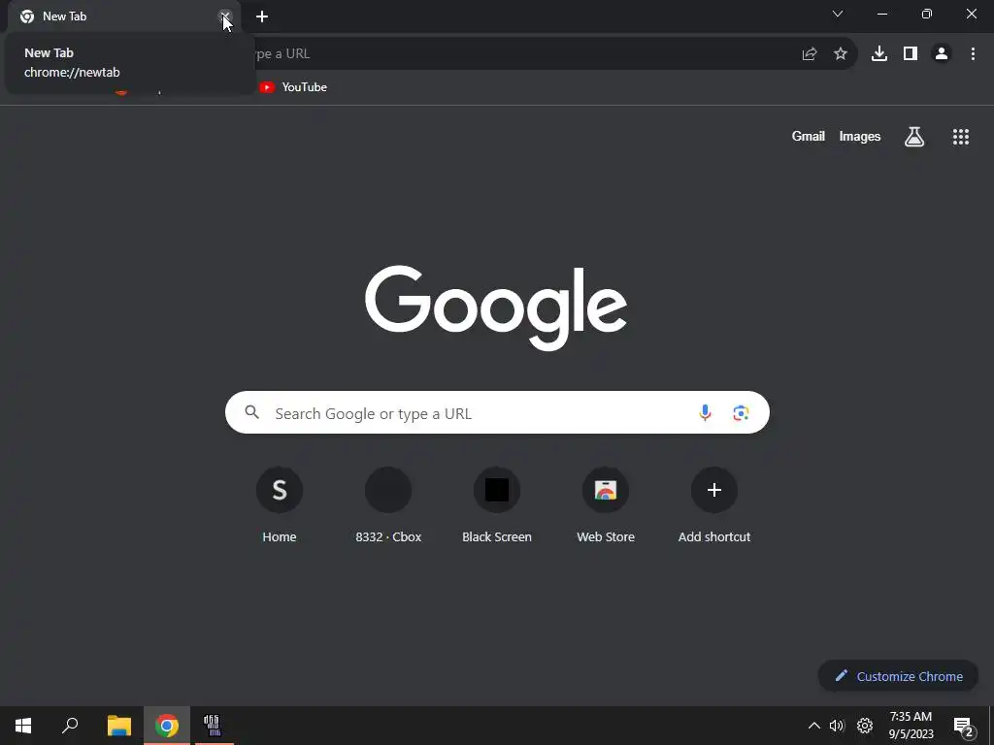This screenshot has height=745, width=994.
Task: Open the Web Store shortcut
Action: (x=606, y=505)
